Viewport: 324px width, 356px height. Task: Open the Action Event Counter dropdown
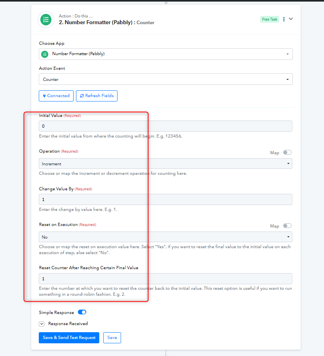tap(166, 79)
